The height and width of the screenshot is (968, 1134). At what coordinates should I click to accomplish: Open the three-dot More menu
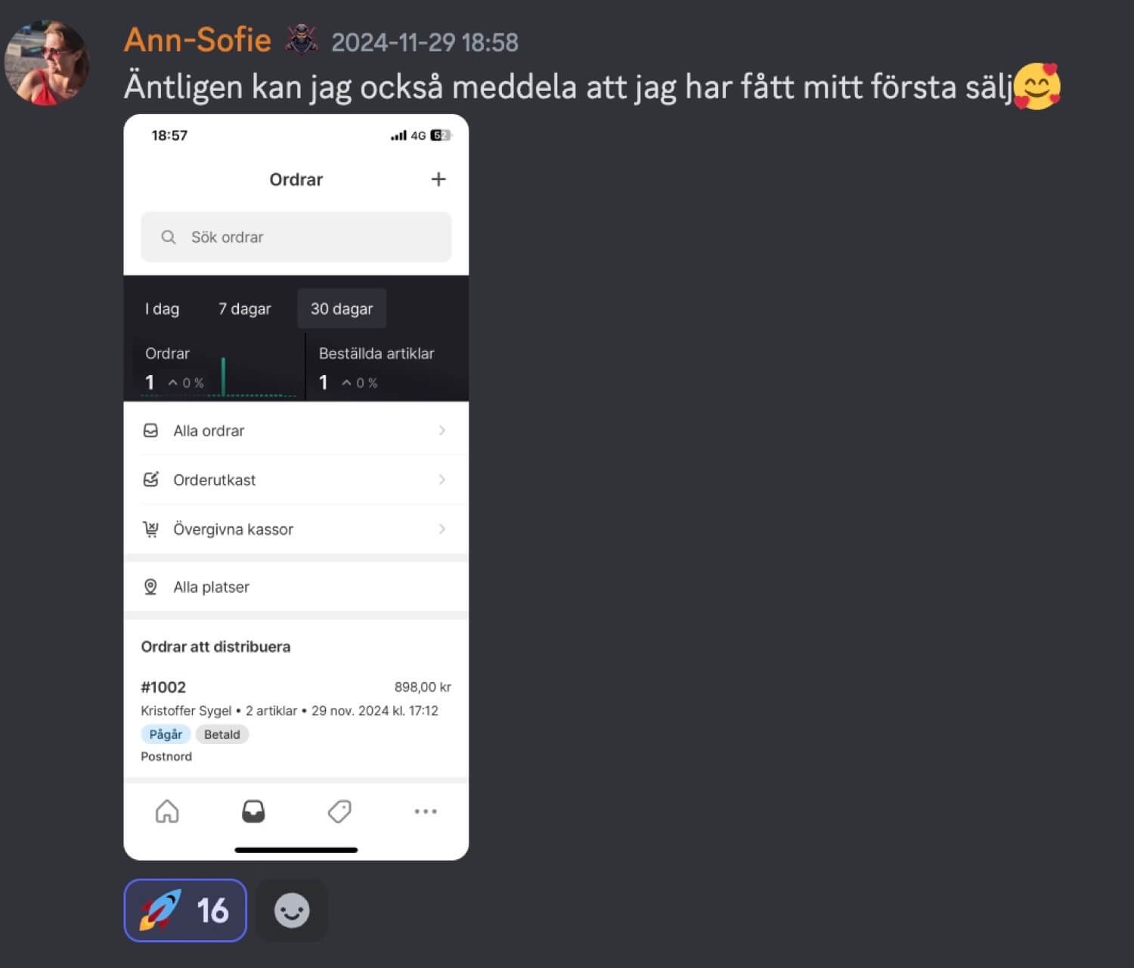point(426,811)
